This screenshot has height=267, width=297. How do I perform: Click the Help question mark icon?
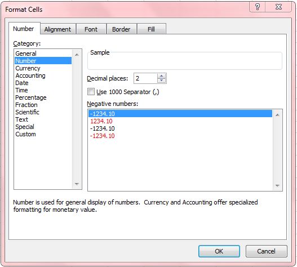click(x=257, y=7)
